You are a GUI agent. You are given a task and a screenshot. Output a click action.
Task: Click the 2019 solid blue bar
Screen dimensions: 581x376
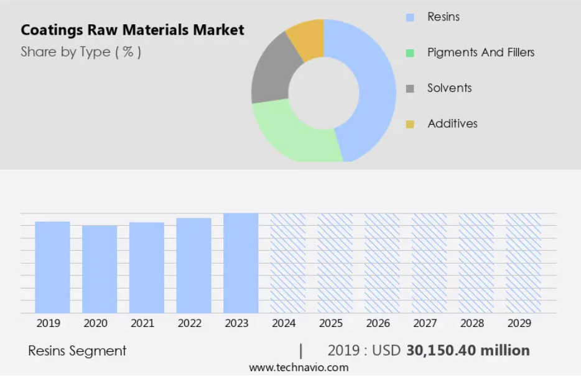click(x=52, y=267)
